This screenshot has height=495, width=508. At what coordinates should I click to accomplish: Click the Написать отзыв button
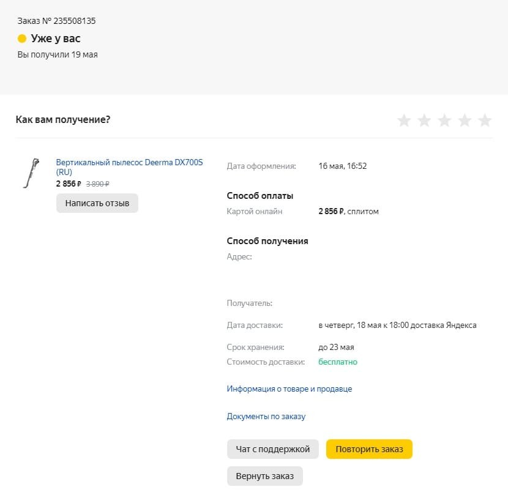click(x=97, y=203)
